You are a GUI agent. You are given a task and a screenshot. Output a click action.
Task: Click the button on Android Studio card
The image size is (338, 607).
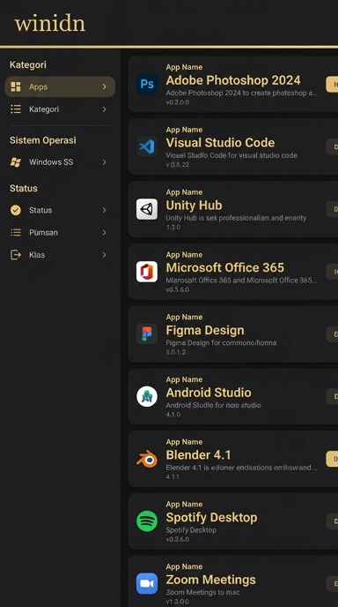(x=332, y=396)
